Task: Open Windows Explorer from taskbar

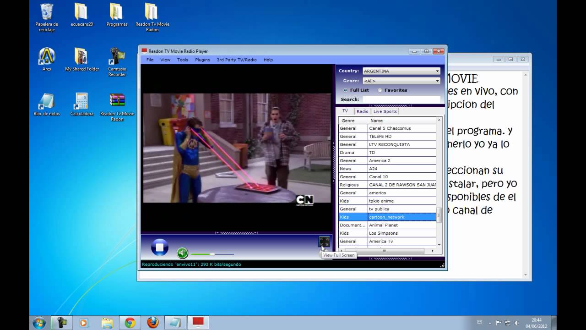Action: coord(107,323)
